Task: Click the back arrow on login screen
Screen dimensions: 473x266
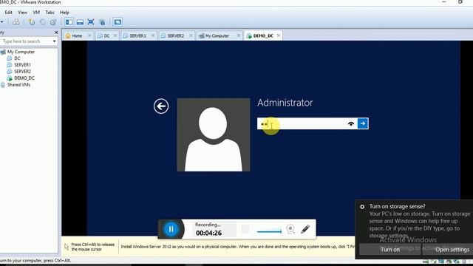Action: 161,106
